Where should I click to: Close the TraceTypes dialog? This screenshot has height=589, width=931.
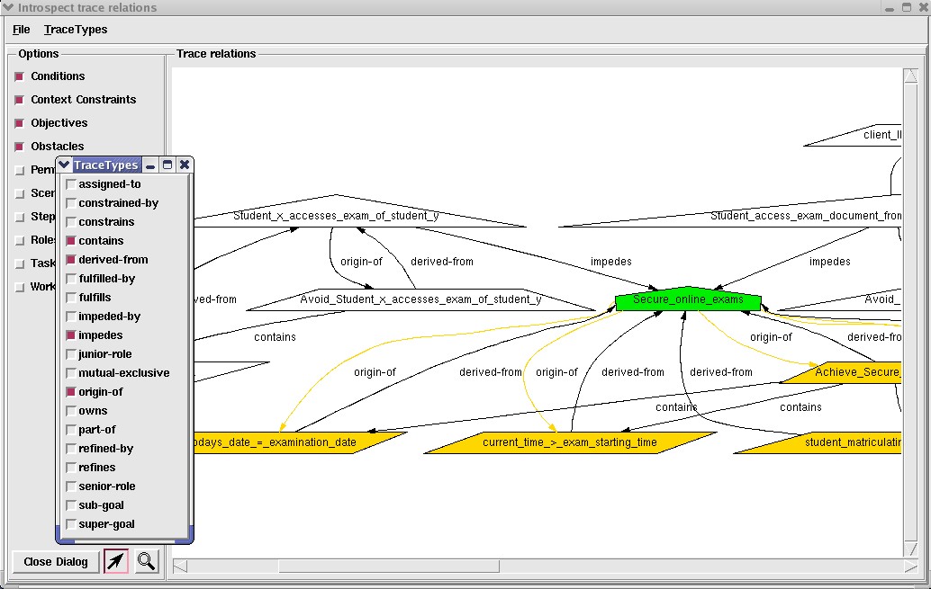pyautogui.click(x=185, y=165)
